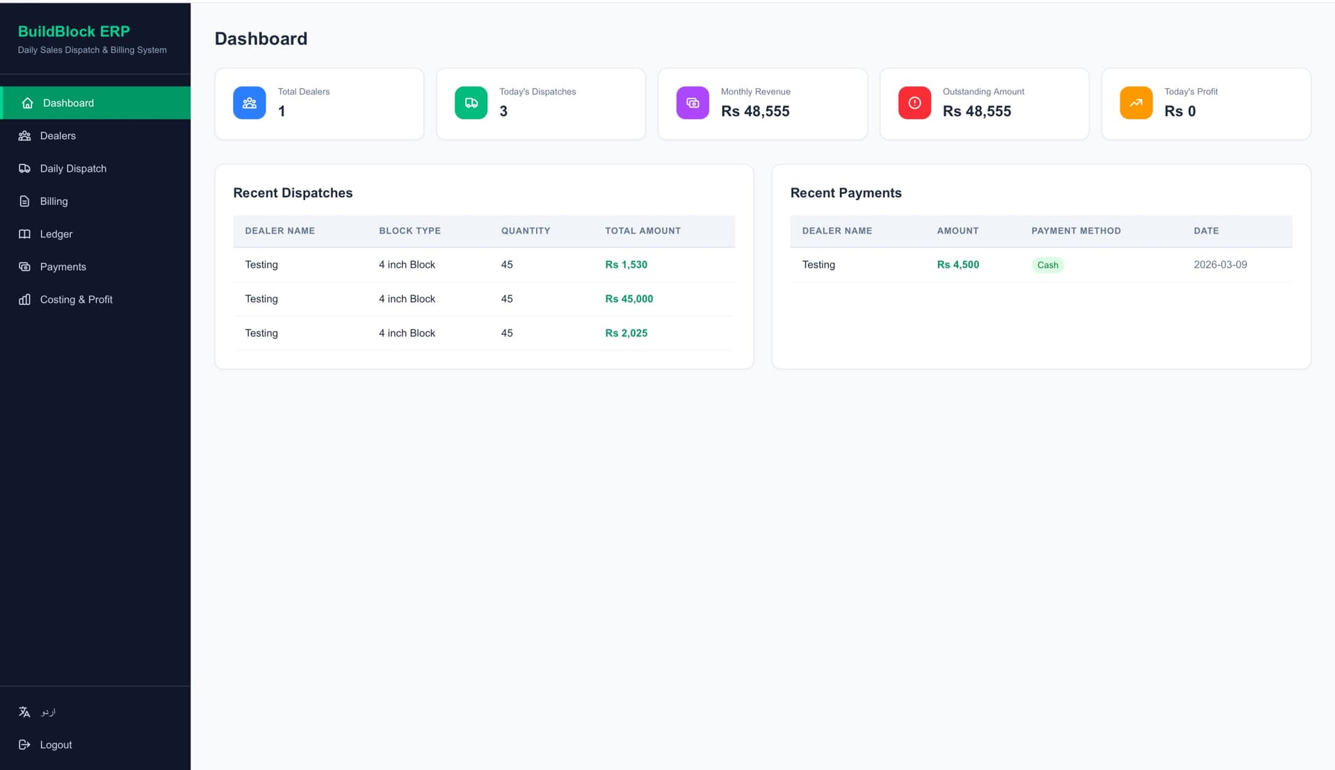Go to Daily Dispatch section
Image resolution: width=1335 pixels, height=770 pixels.
point(73,168)
